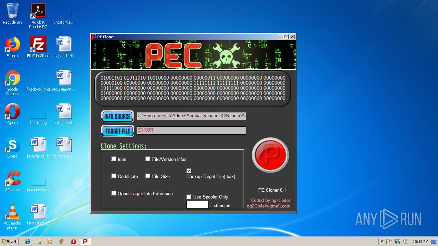Open the Opera desktop shortcut
Image resolution: width=438 pixels, height=246 pixels.
[x=12, y=114]
